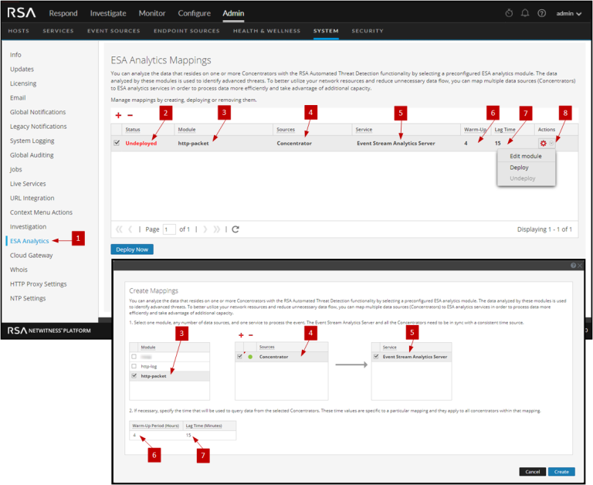593x485 pixels.
Task: Close the Create Mappings dialog
Action: click(x=580, y=266)
